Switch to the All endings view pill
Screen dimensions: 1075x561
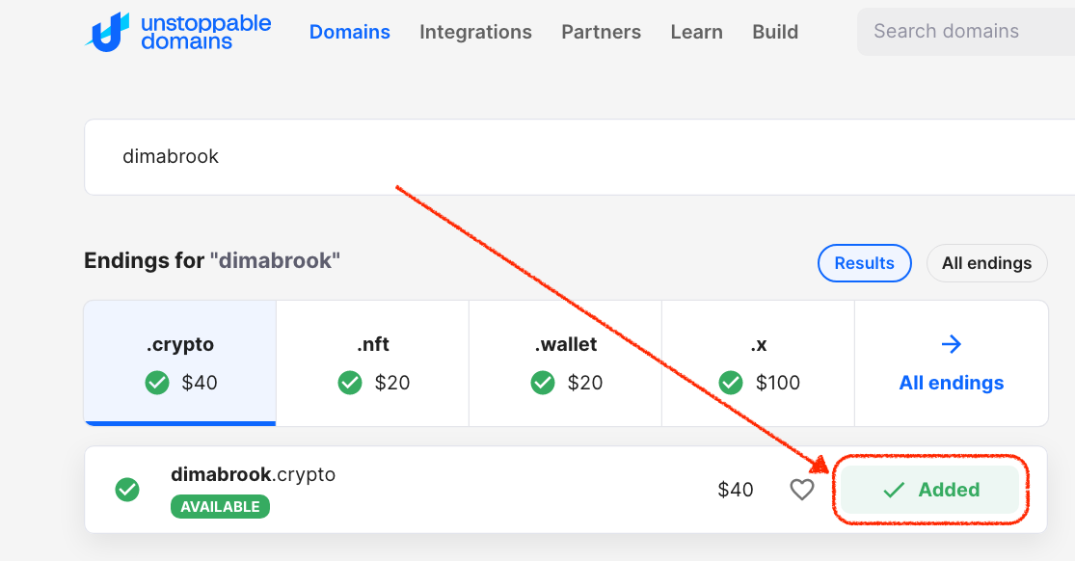[986, 263]
